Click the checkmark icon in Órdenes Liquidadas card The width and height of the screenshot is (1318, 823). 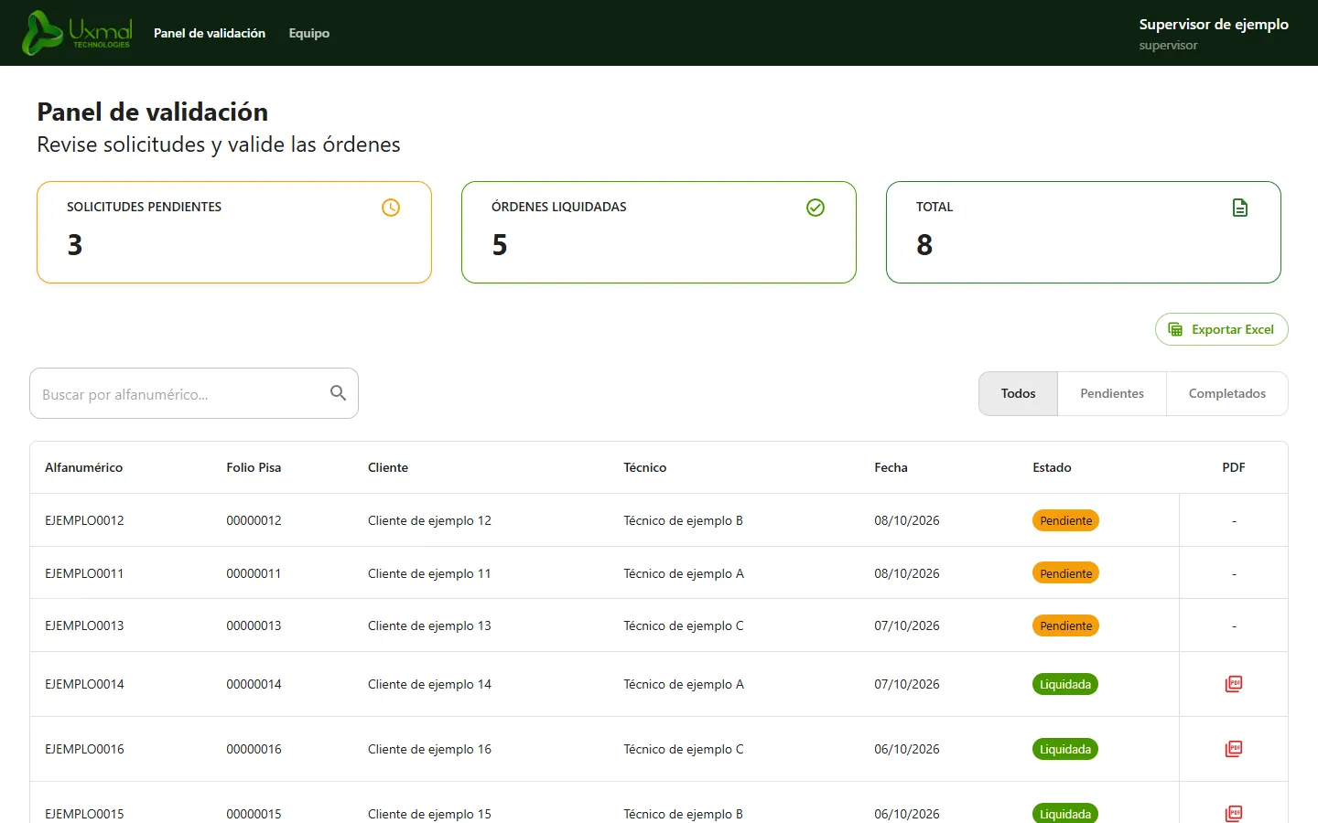pos(816,208)
